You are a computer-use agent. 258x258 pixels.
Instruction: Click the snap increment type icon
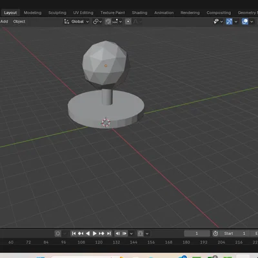[115, 21]
